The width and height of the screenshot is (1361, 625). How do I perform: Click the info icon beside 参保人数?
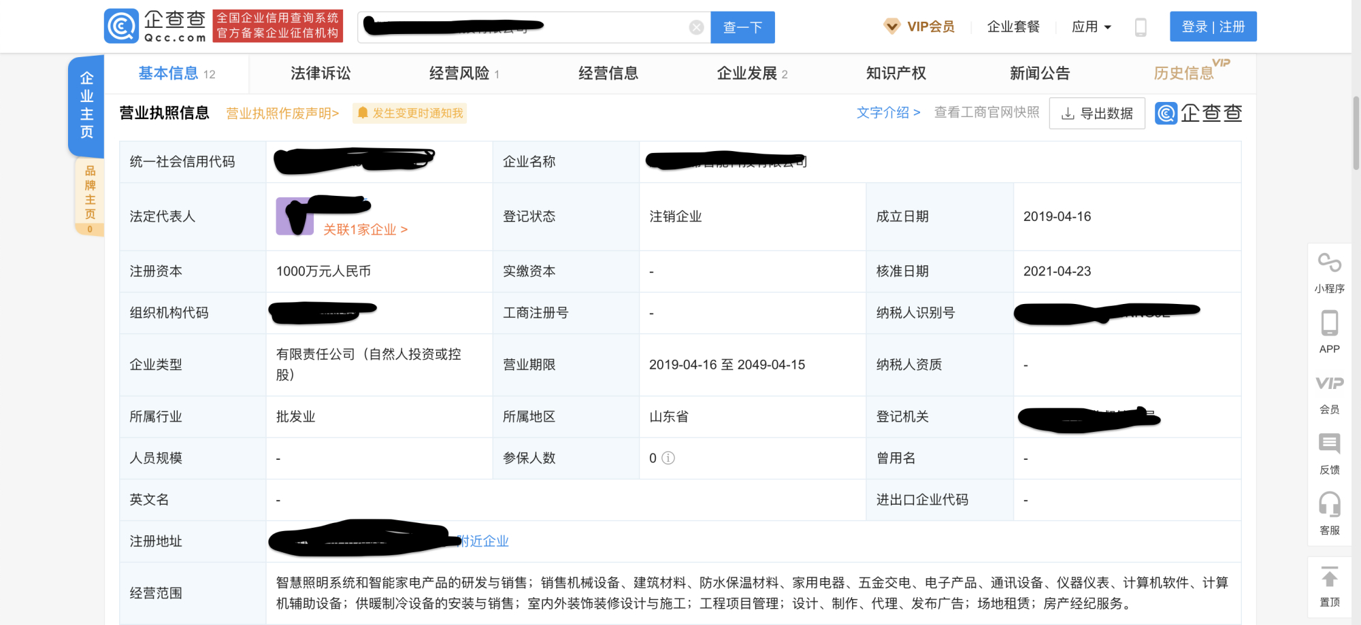click(x=668, y=458)
